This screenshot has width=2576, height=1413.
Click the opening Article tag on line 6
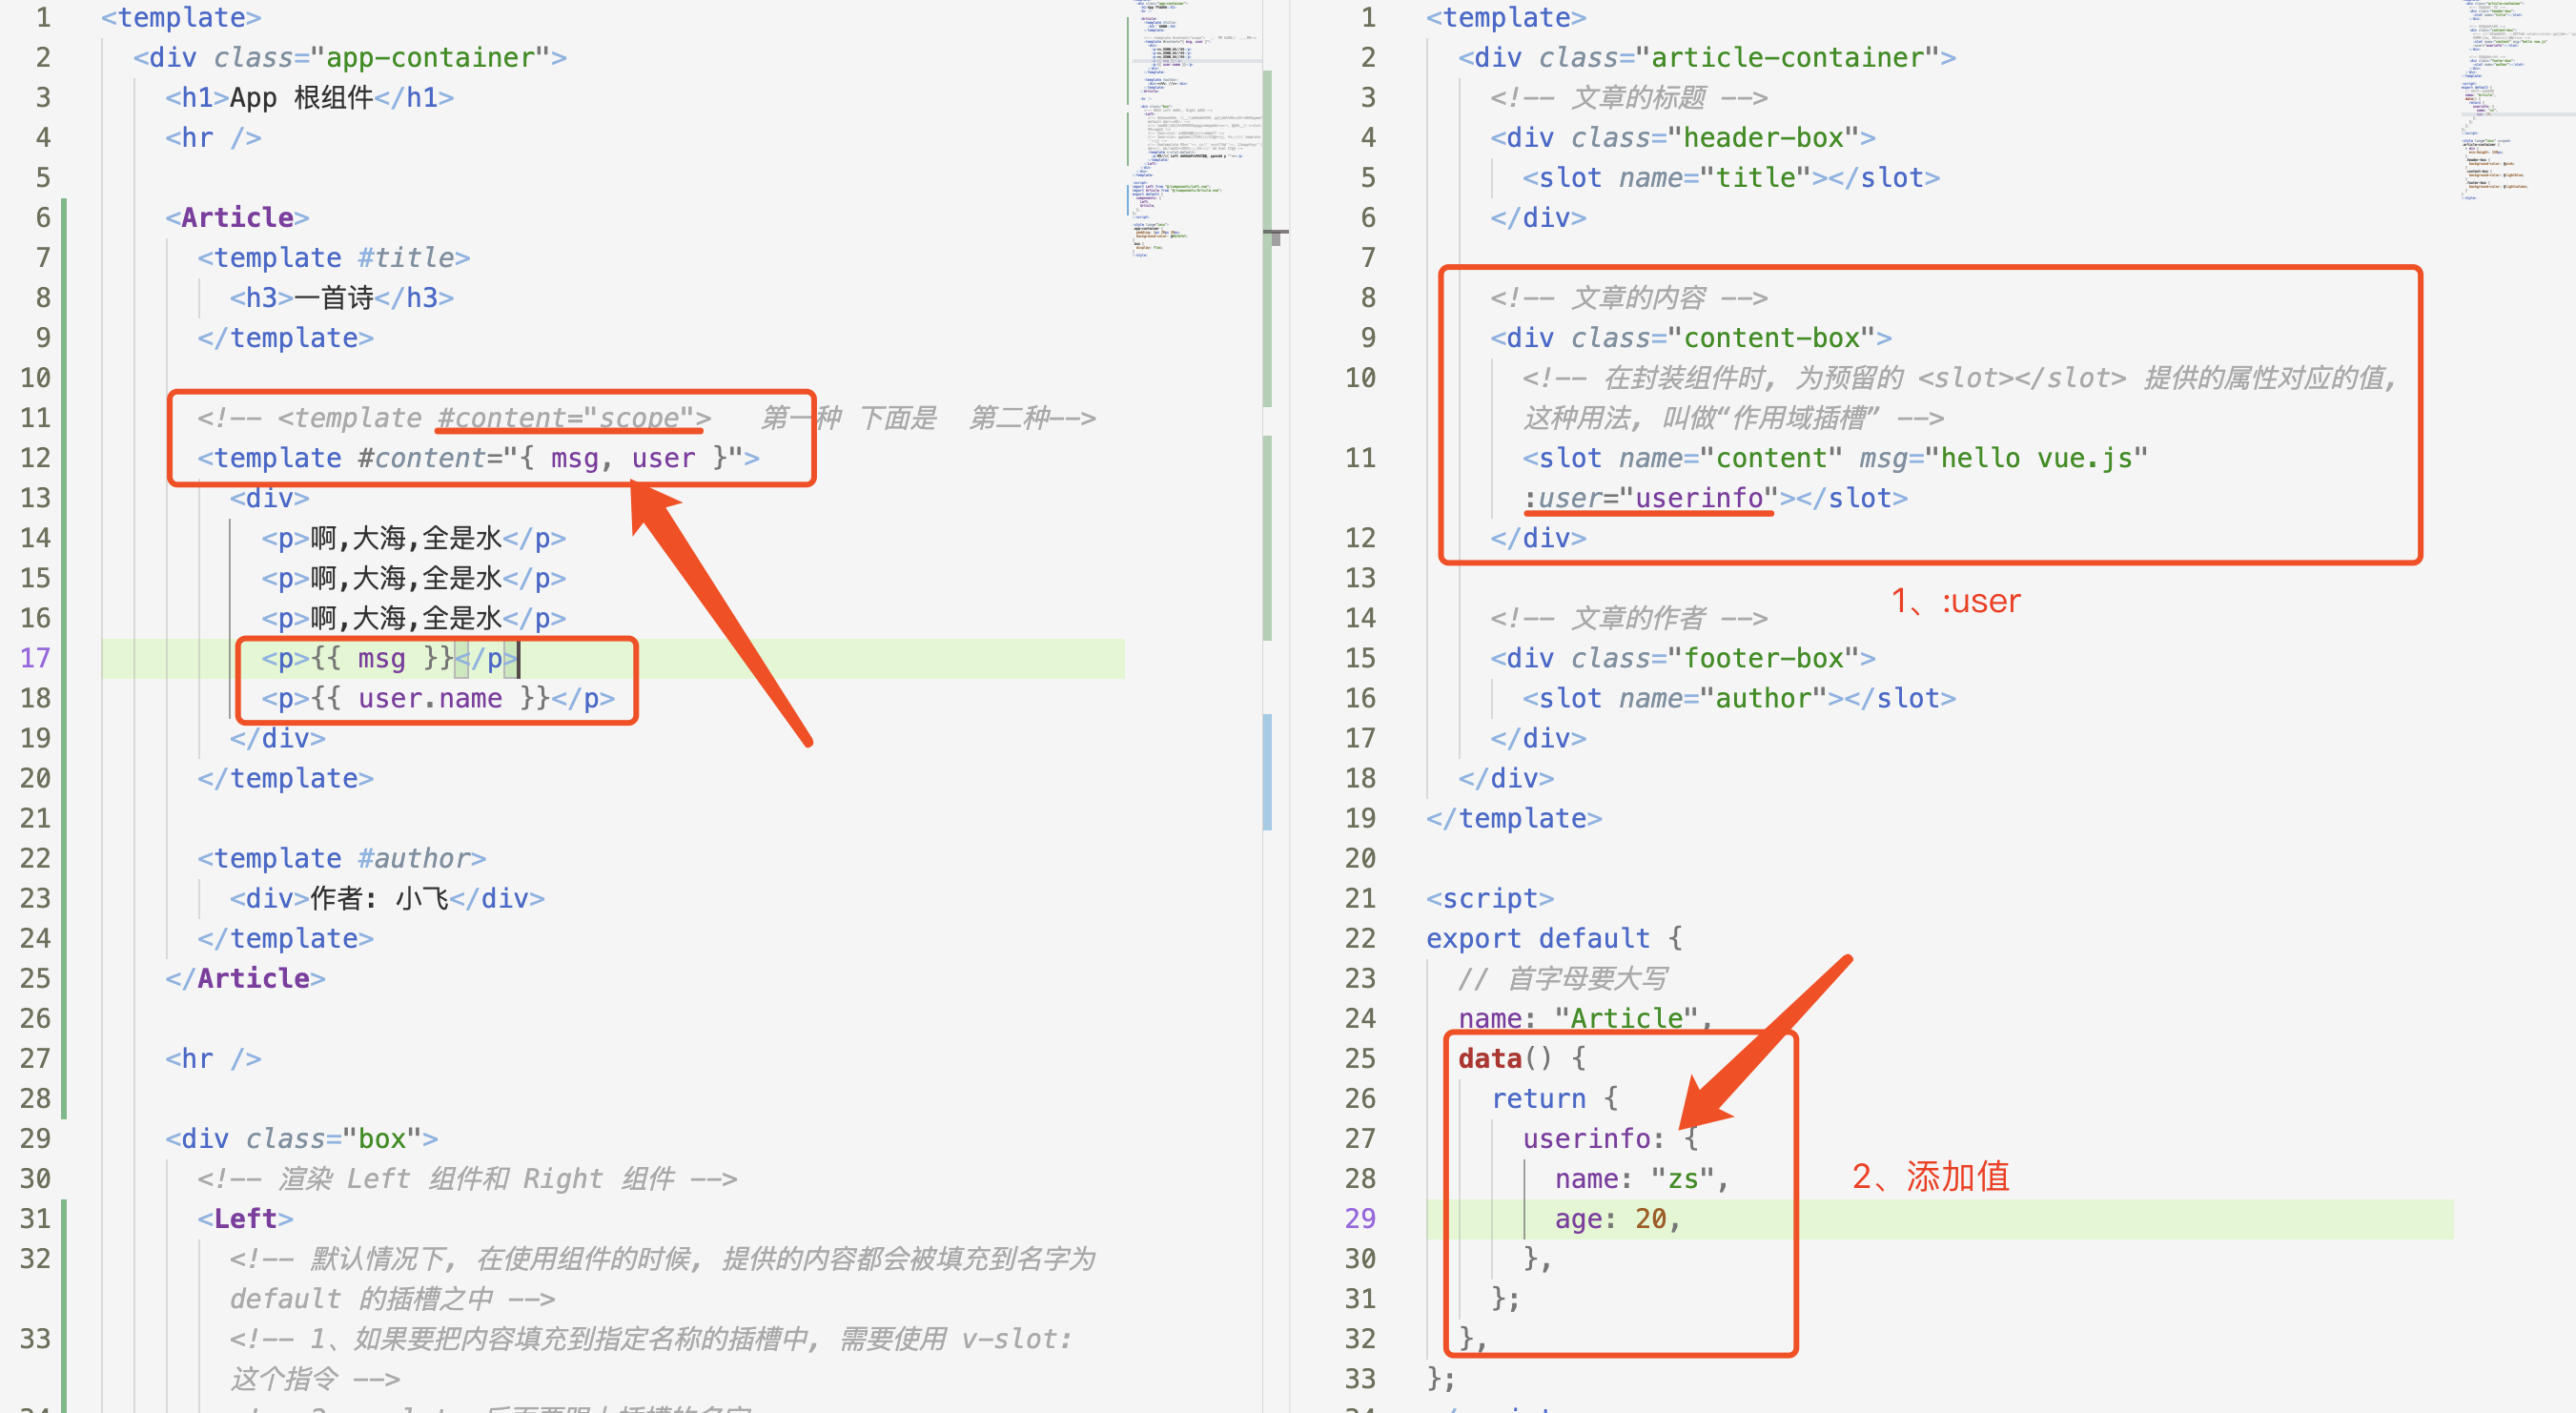237,218
